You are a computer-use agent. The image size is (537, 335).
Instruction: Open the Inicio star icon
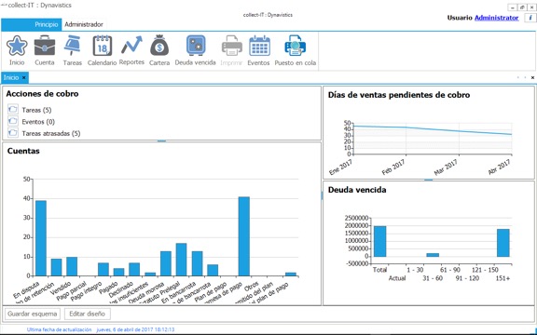[17, 46]
